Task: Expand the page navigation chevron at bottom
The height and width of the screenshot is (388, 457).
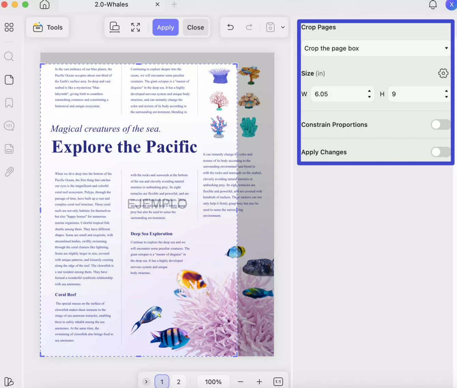Action: coord(146,382)
